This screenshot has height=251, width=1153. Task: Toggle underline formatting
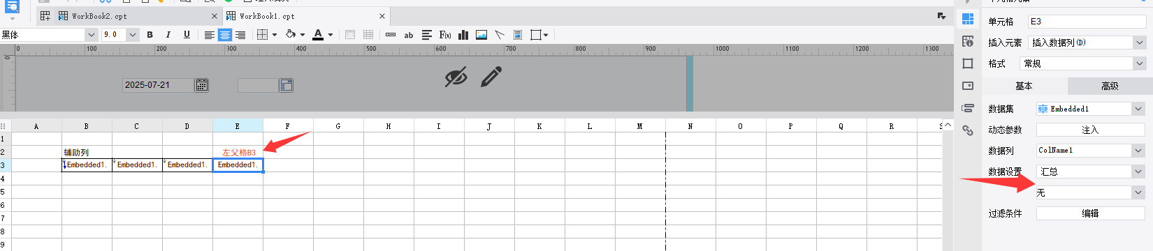point(187,35)
